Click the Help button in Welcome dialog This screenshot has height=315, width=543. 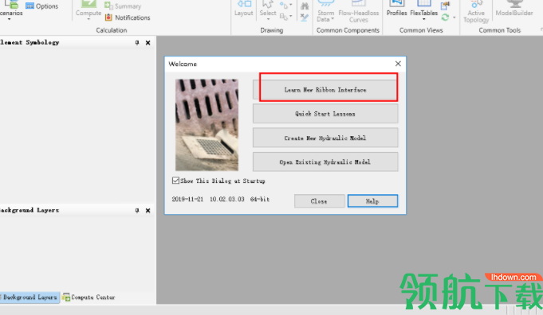(372, 201)
